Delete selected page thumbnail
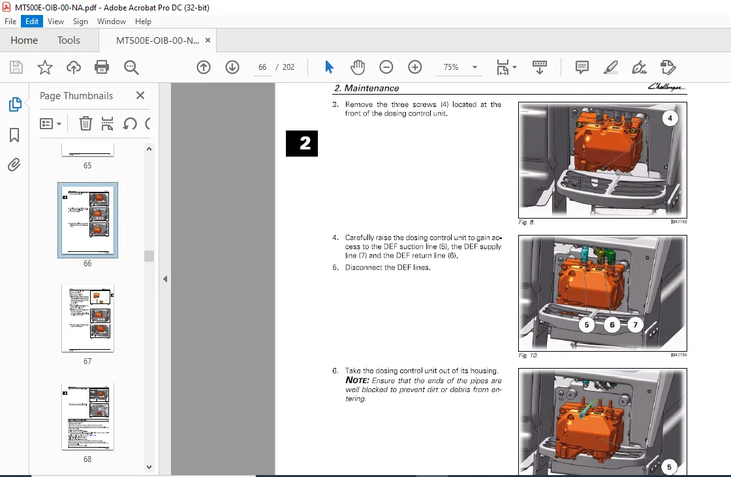Image resolution: width=731 pixels, height=477 pixels. point(86,123)
